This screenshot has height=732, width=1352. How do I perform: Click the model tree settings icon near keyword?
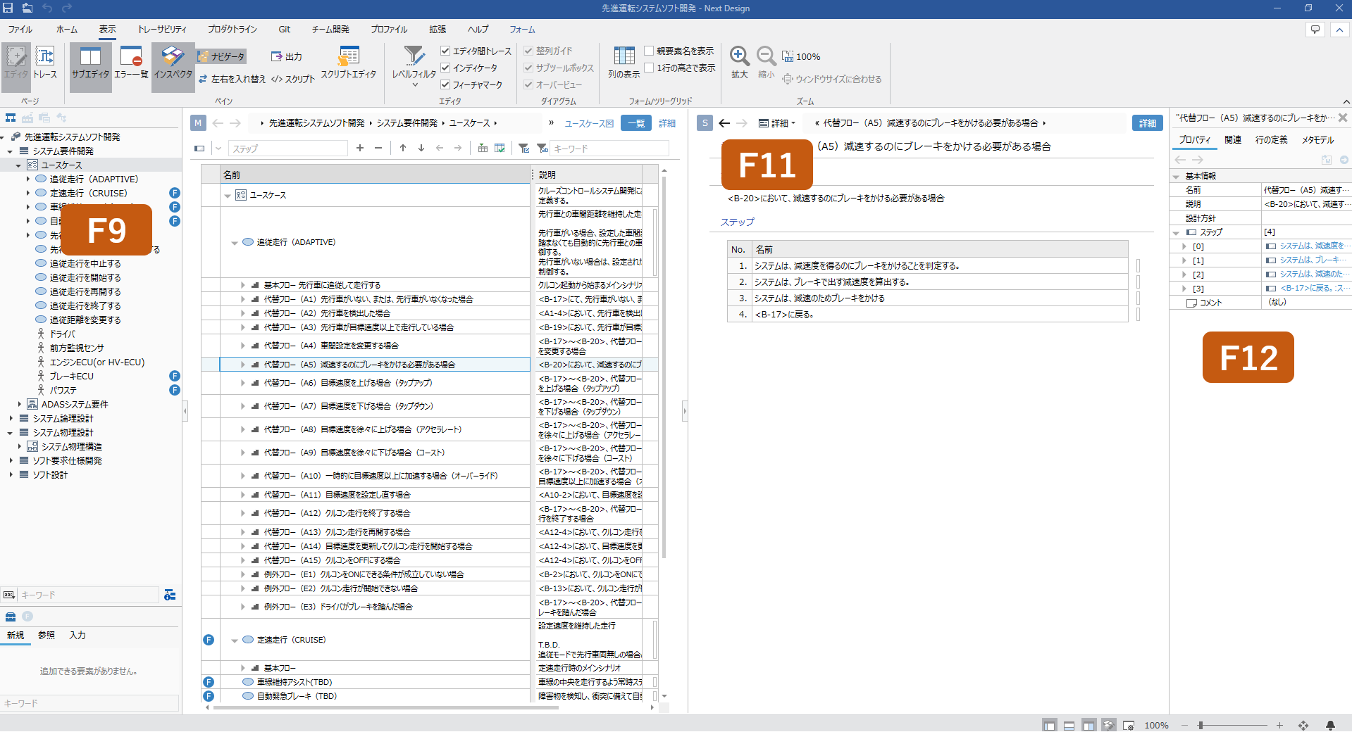tap(170, 595)
